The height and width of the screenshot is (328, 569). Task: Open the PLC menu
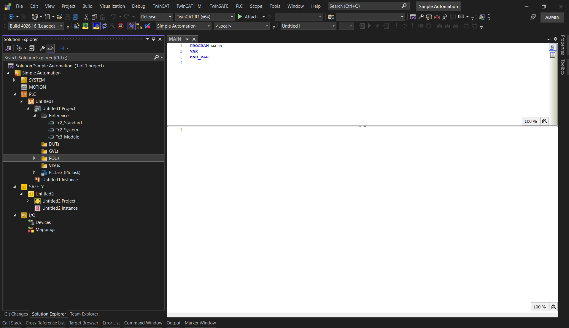coord(239,6)
